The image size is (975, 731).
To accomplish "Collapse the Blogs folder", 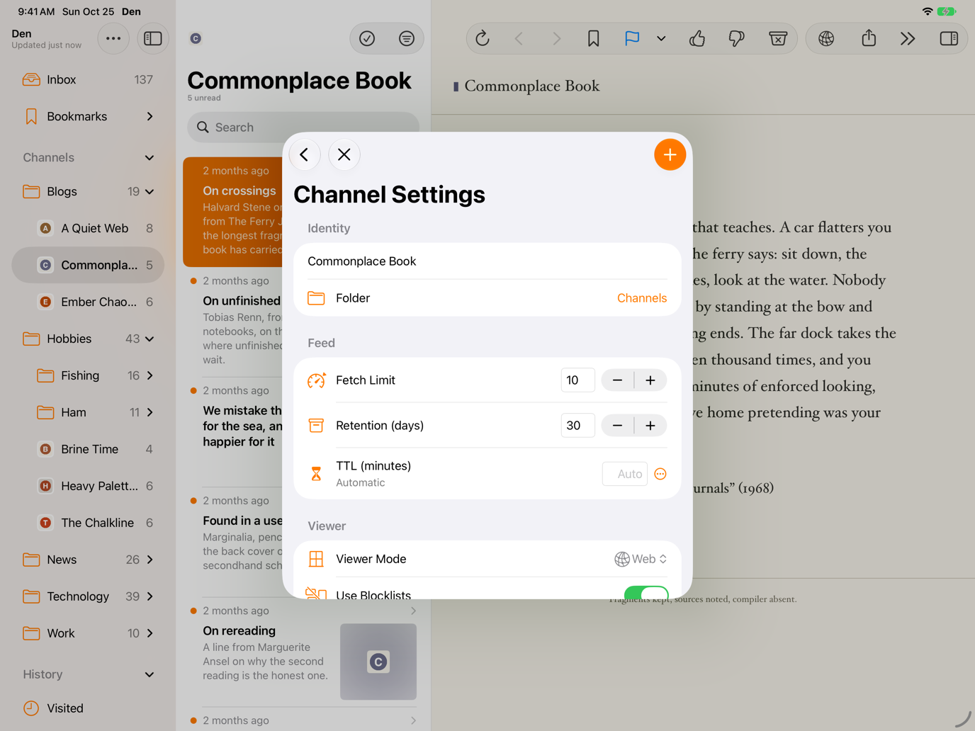I will [x=150, y=191].
